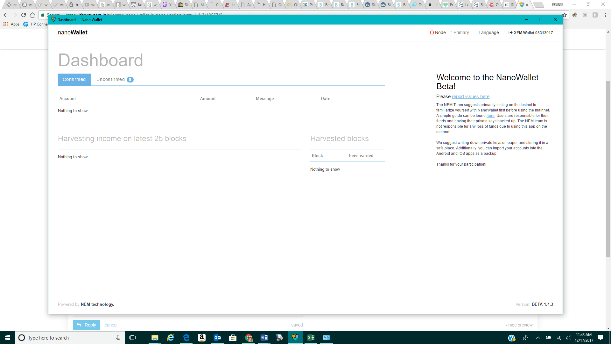611x344 pixels.
Task: Open Excel from taskbar
Action: tap(311, 338)
